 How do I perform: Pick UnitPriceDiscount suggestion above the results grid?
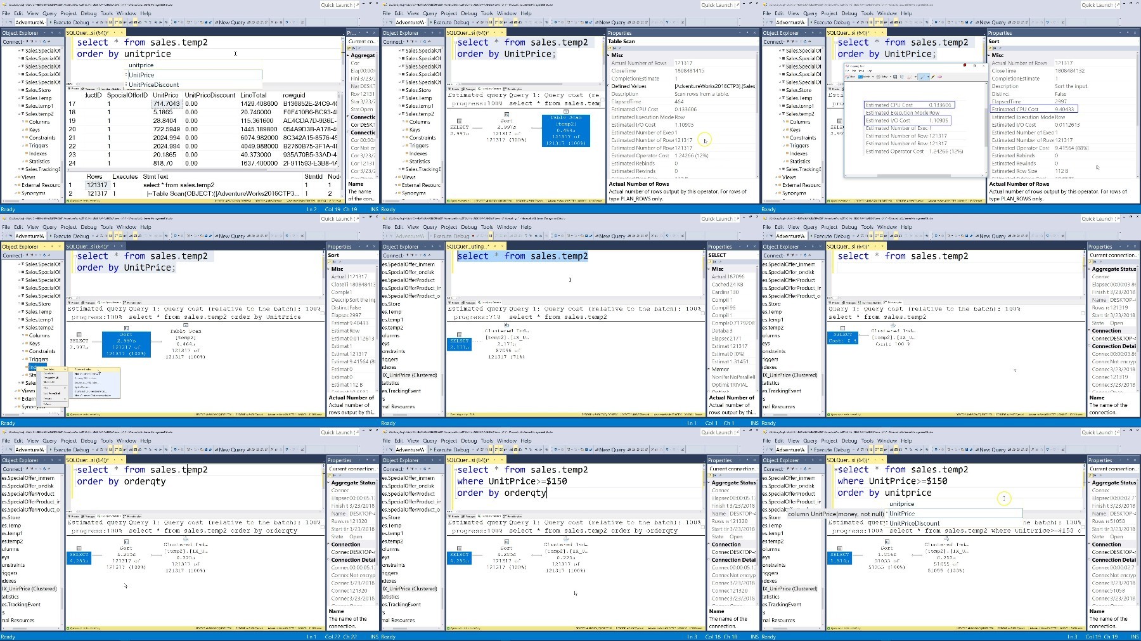pos(154,84)
